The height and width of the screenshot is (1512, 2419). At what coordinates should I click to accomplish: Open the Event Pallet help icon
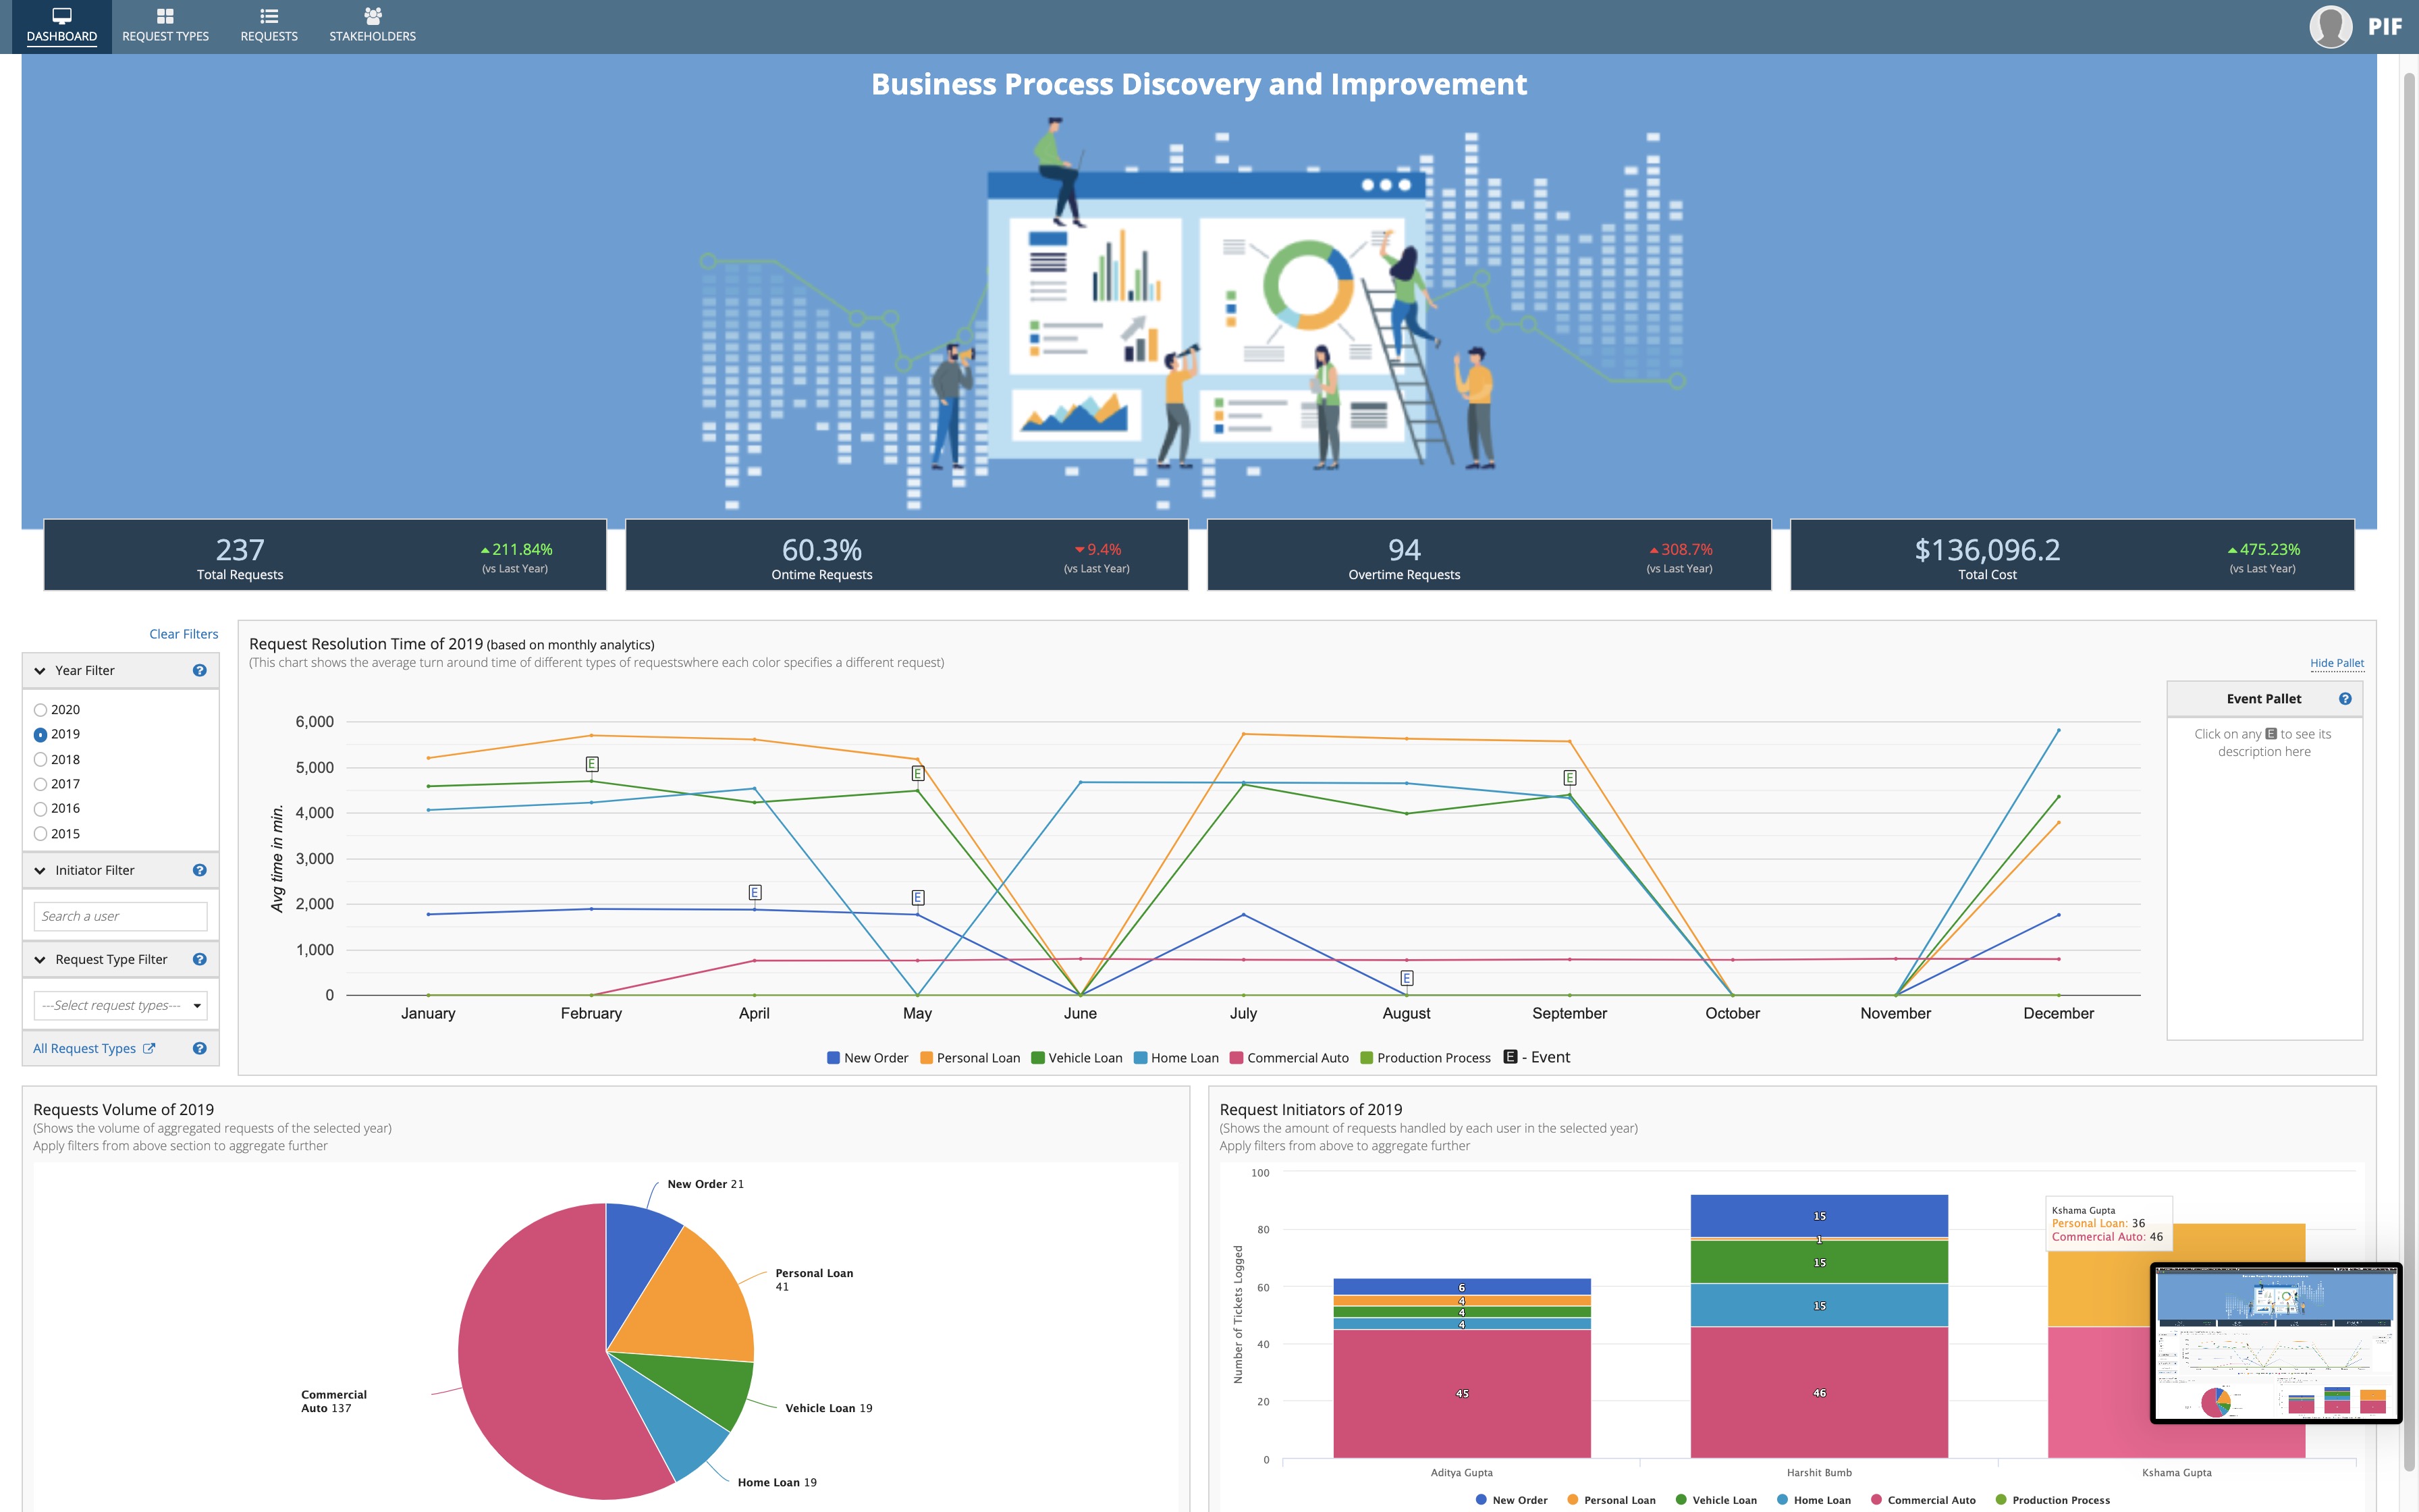tap(2347, 698)
